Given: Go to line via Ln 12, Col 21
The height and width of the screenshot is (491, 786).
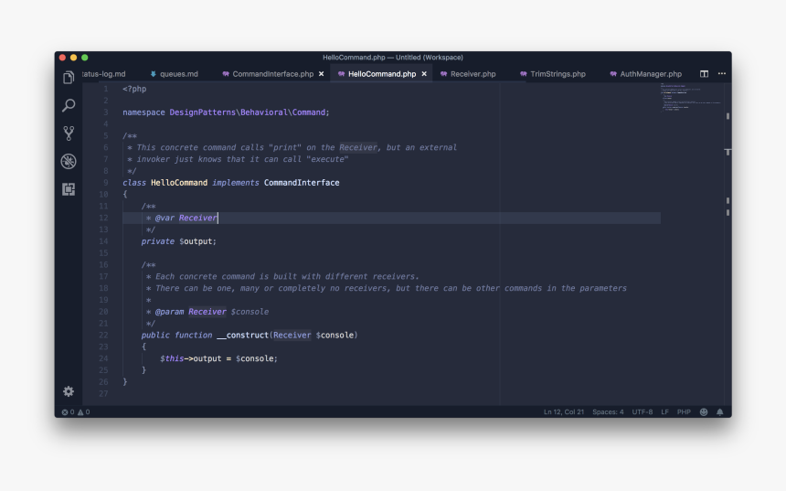Looking at the screenshot, I should coord(564,412).
